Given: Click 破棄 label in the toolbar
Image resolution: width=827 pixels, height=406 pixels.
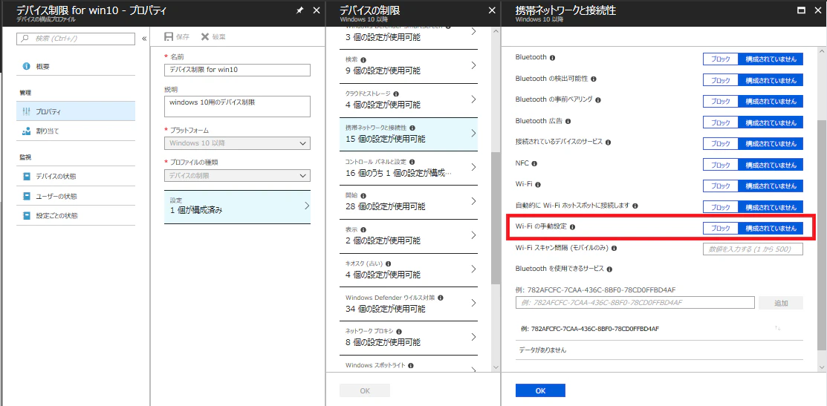Looking at the screenshot, I should [x=219, y=37].
